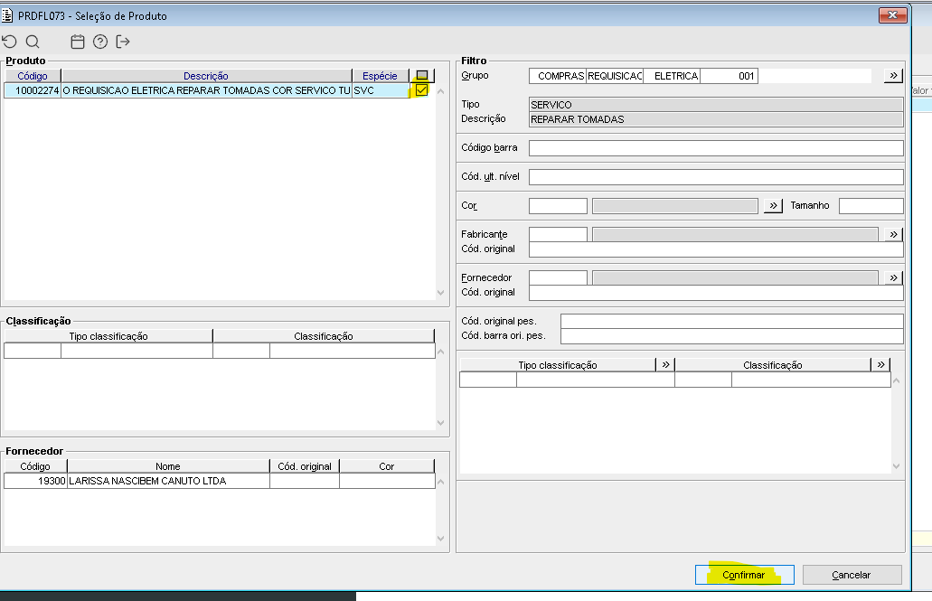Open the Fornecedor lookup arrow button in Filtro
The width and height of the screenshot is (932, 601).
click(893, 278)
